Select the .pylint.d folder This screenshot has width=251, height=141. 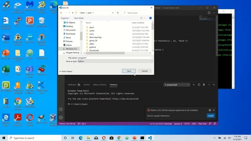pyautogui.click(x=93, y=47)
